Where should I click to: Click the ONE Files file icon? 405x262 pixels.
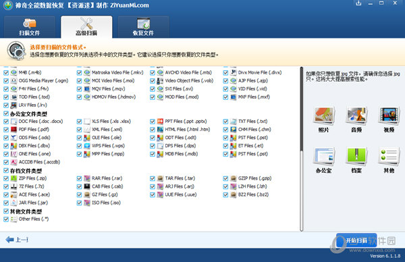(x=13, y=154)
